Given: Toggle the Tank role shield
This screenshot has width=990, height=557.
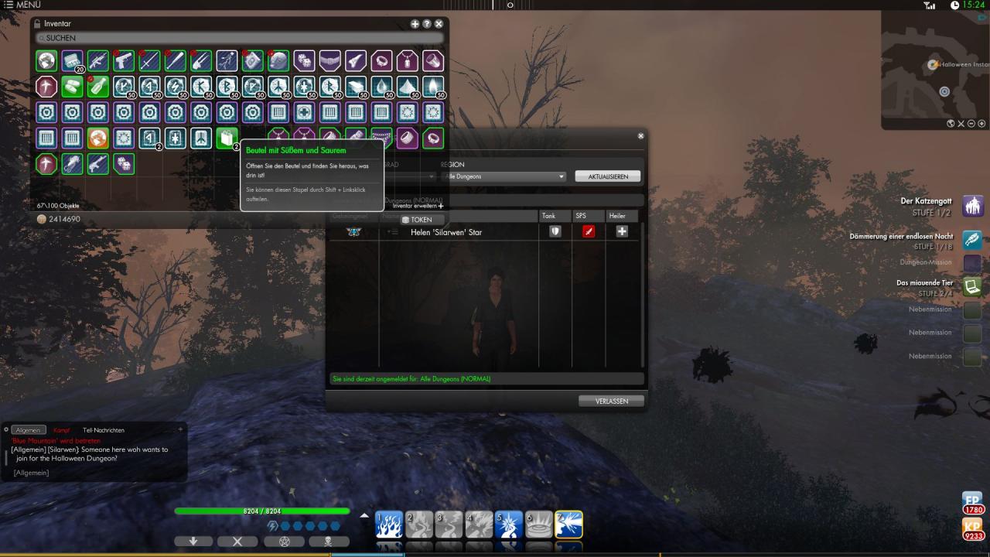Looking at the screenshot, I should click(555, 231).
